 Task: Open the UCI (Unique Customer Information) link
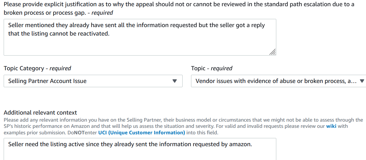click(x=142, y=133)
